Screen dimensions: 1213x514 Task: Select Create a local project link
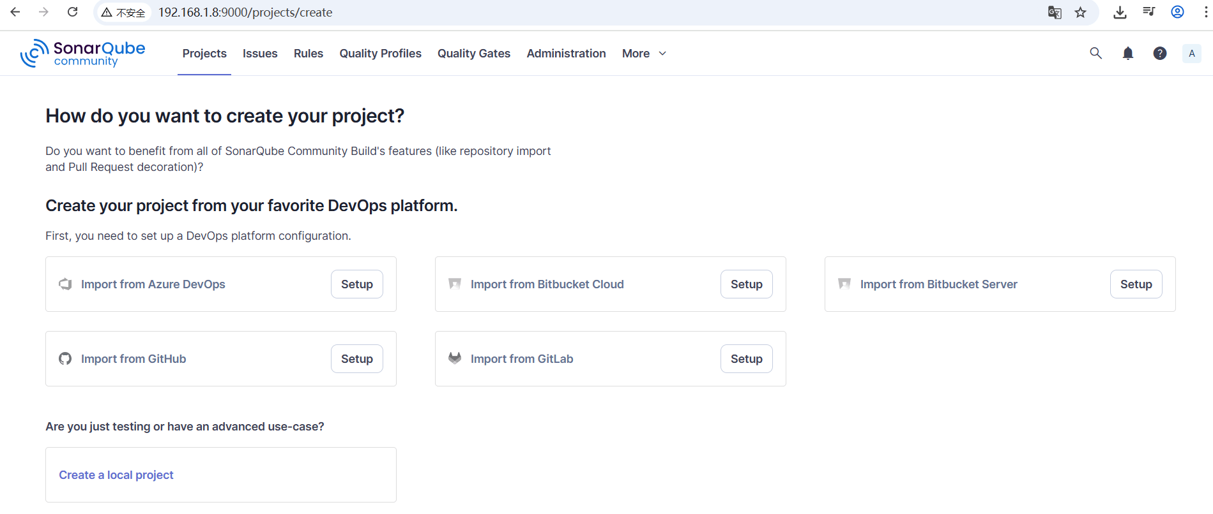pos(116,475)
